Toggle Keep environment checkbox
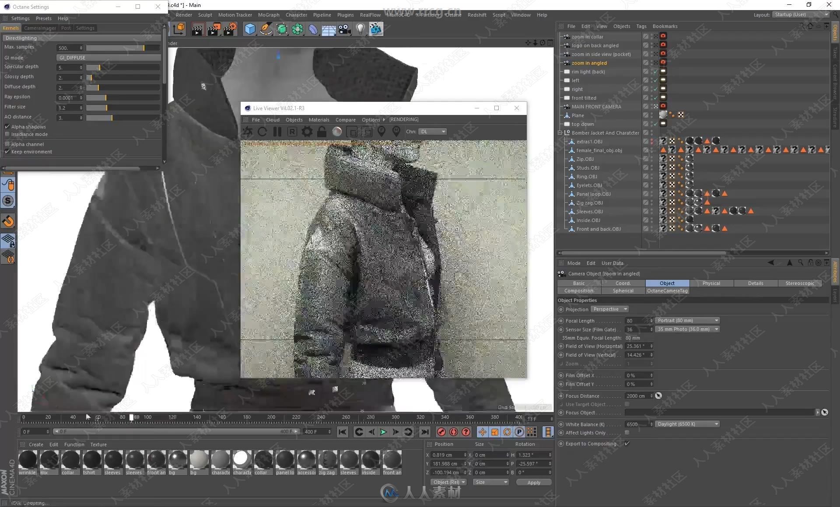The image size is (840, 507). pyautogui.click(x=7, y=152)
